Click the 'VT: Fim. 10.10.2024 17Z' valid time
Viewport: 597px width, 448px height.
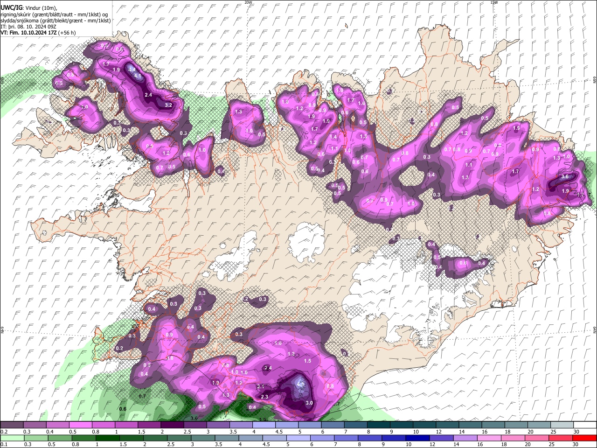coord(29,33)
